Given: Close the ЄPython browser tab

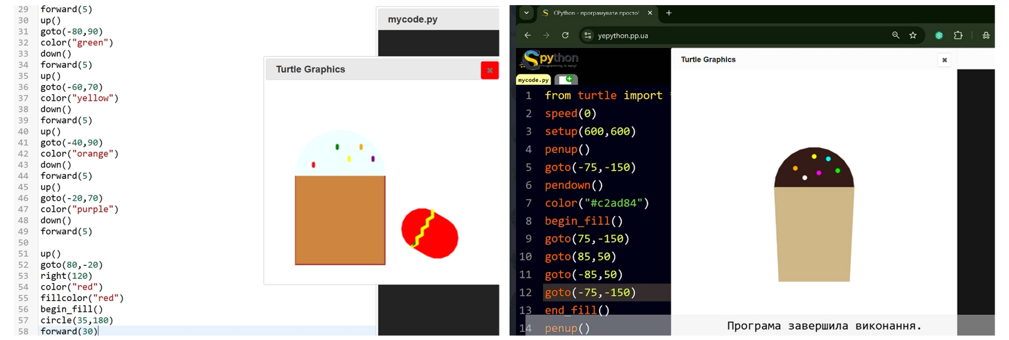Looking at the screenshot, I should [x=650, y=13].
